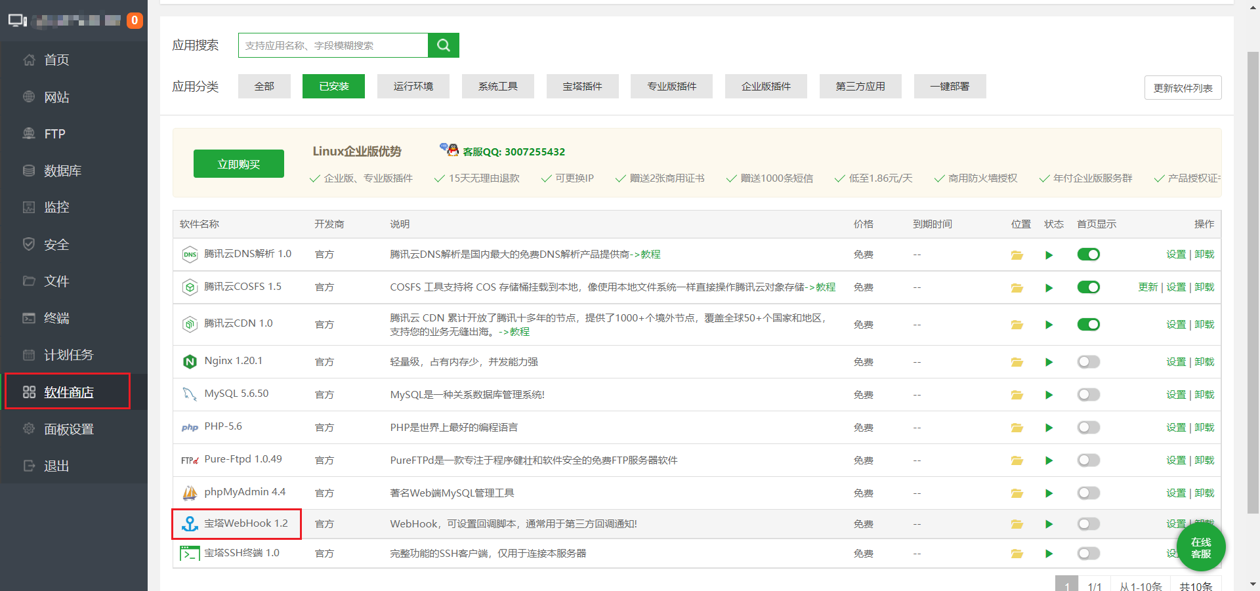1260x591 pixels.
Task: Enable homepage display for phpMyAdmin
Action: point(1088,493)
